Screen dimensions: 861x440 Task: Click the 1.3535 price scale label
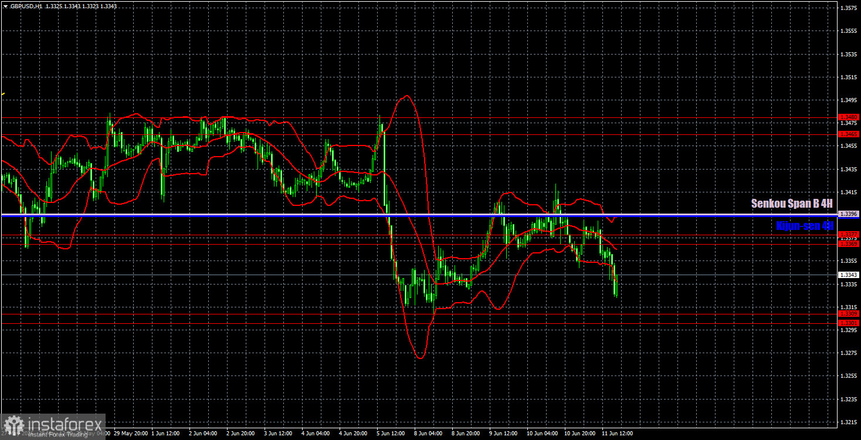click(x=849, y=54)
